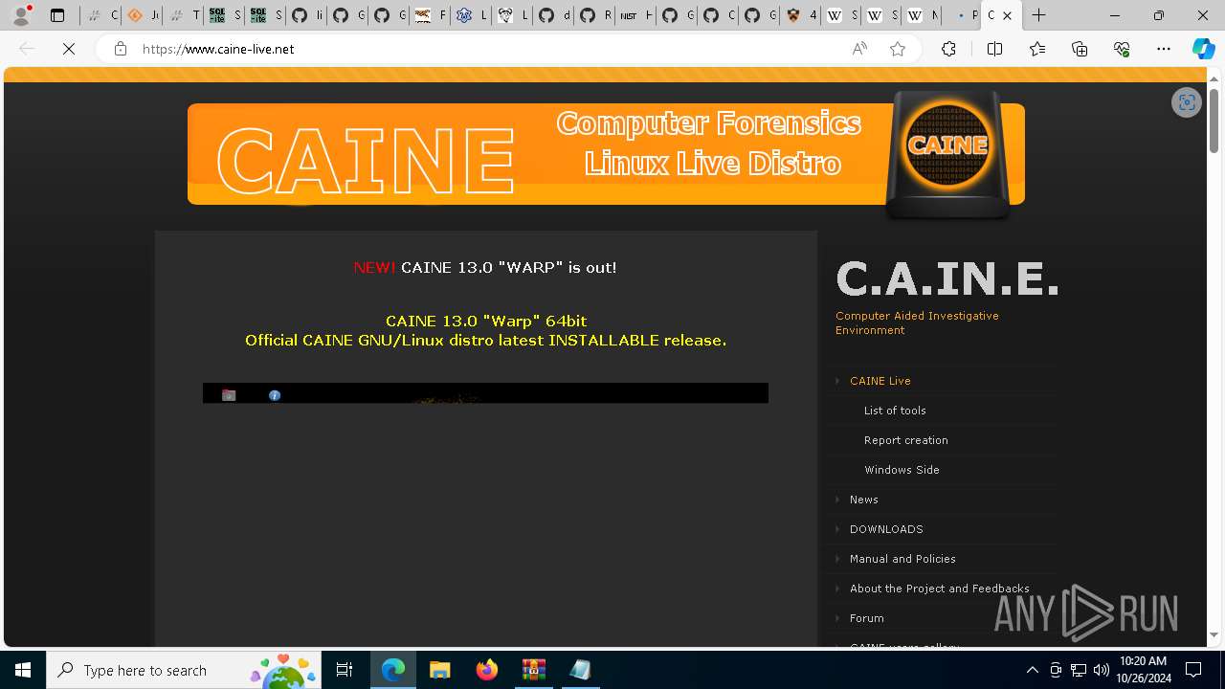This screenshot has width=1225, height=689.
Task: Expand the Forum menu arrow
Action: (837, 618)
